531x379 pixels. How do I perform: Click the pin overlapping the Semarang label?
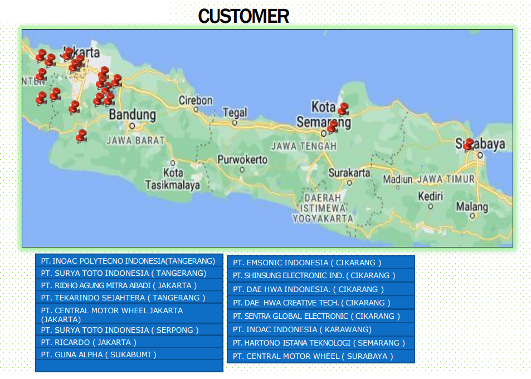pos(332,127)
